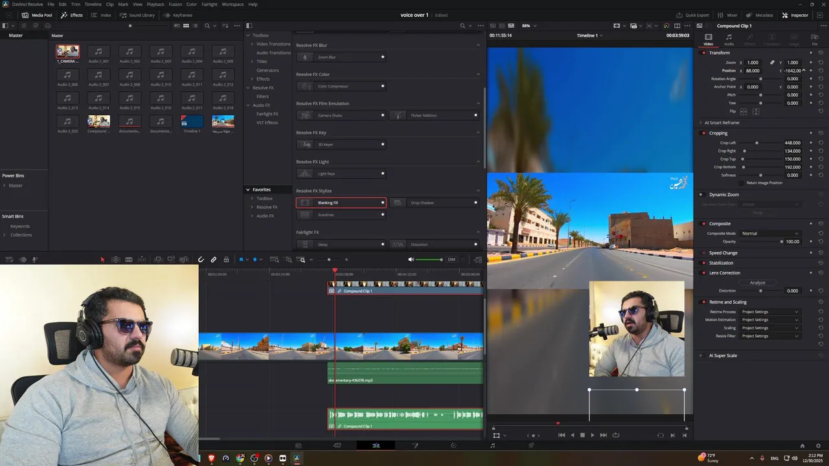Open the Mixer panel
This screenshot has width=829, height=466.
pos(728,15)
